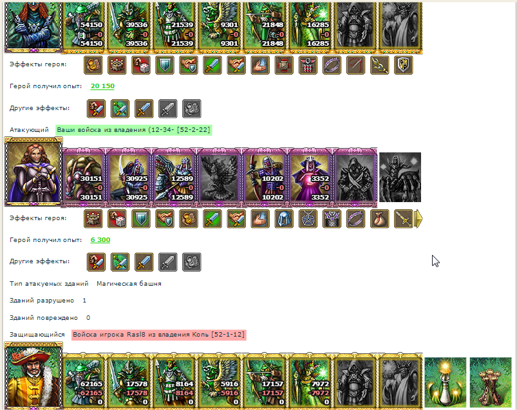Image resolution: width=517 pixels, height=410 pixels.
Task: Open the blue helmet artifact effect
Action: tap(284, 219)
